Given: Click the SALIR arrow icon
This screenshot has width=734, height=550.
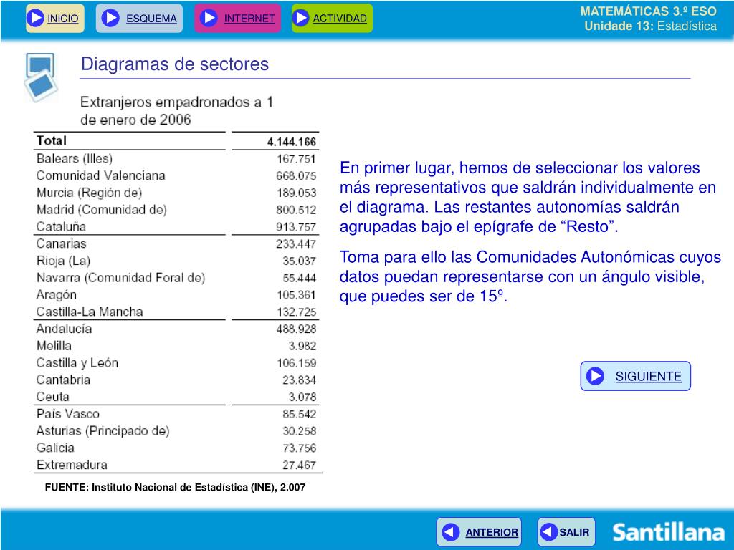Looking at the screenshot, I should tap(548, 532).
